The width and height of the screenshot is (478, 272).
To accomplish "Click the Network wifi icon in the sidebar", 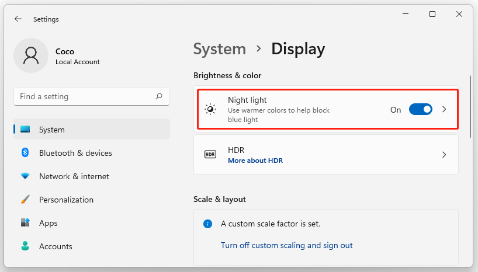I will pos(25,176).
